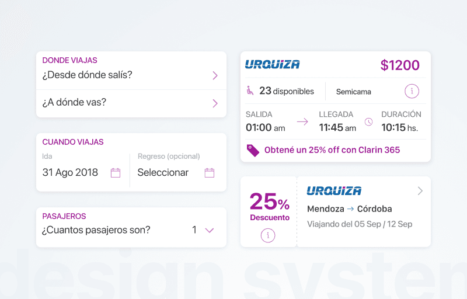Image resolution: width=467 pixels, height=299 pixels.
Task: Open the passengers count dropdown arrow
Action: pos(210,230)
